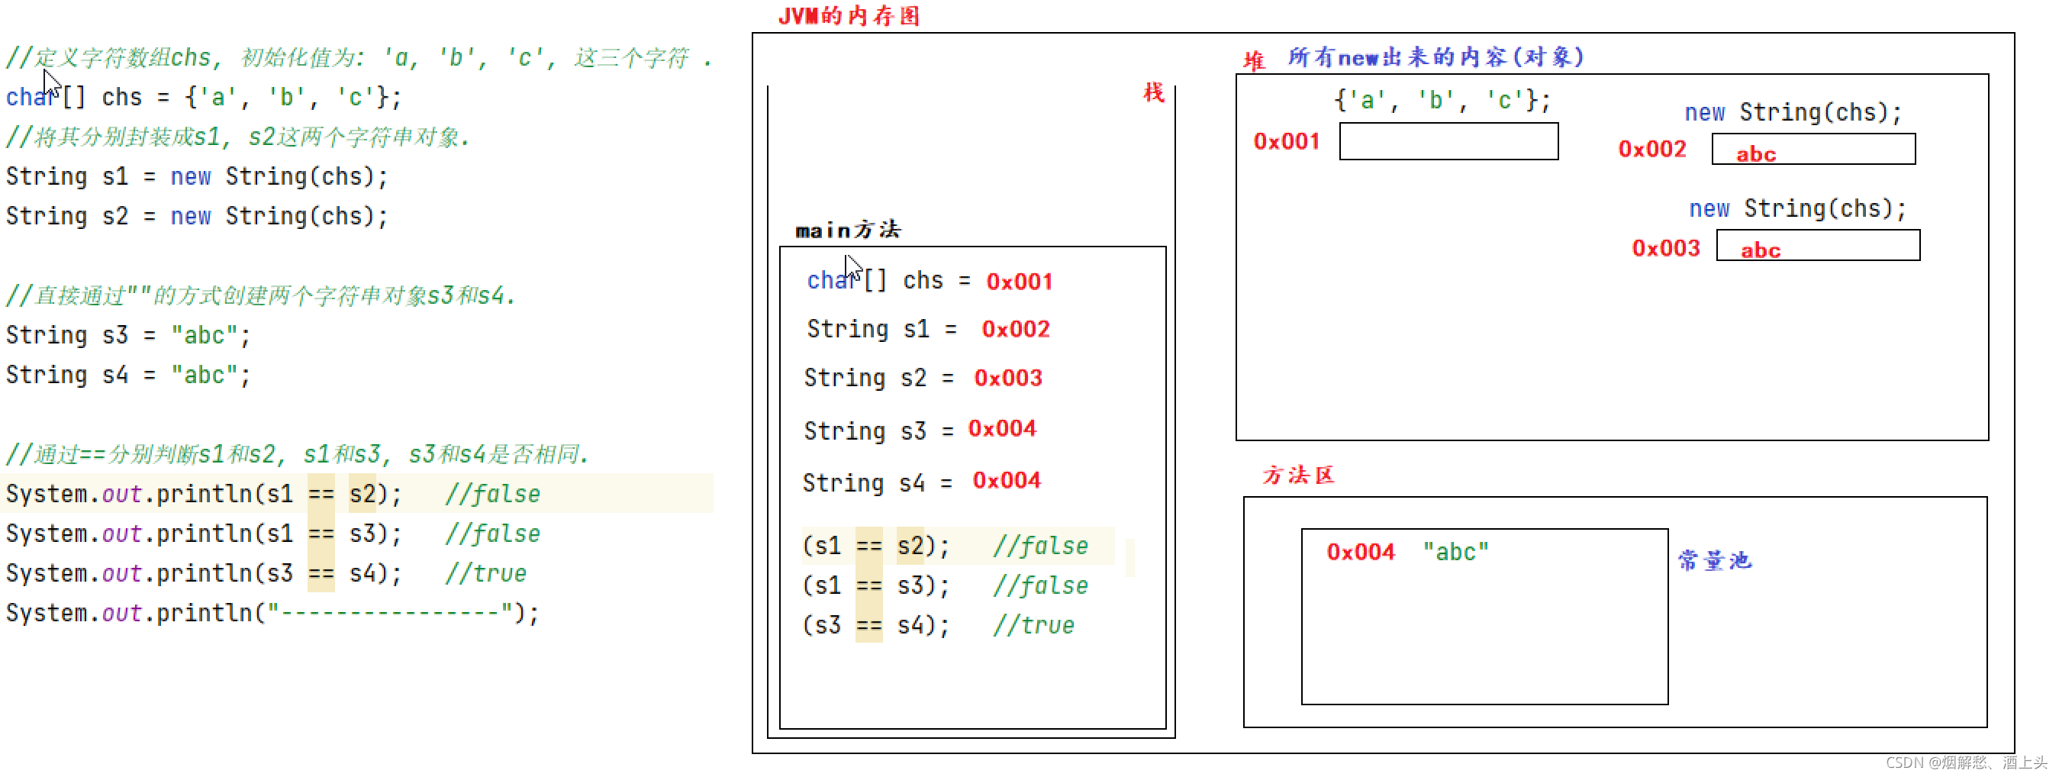Screen dimensions: 2059x777
Task: Click the lower "new String(chs);" in the heap
Action: (1798, 209)
